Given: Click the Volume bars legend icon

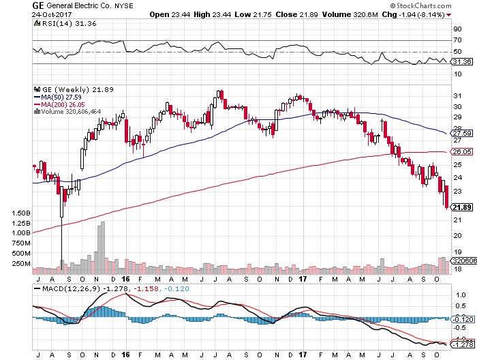Looking at the screenshot, I should coord(35,111).
